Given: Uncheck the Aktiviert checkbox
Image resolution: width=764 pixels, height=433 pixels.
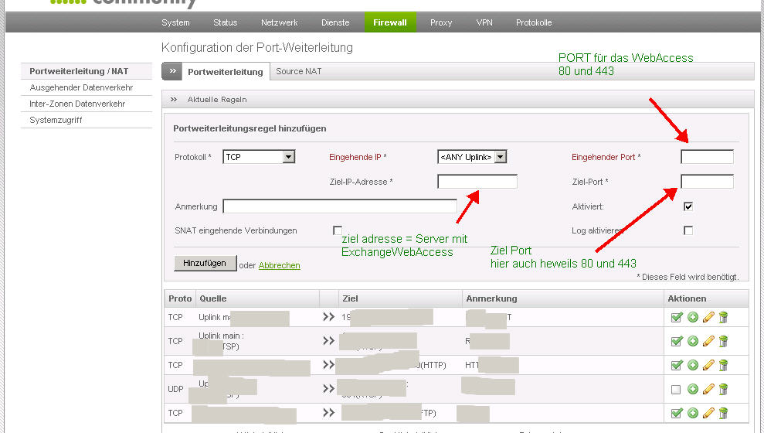Looking at the screenshot, I should click(x=688, y=206).
